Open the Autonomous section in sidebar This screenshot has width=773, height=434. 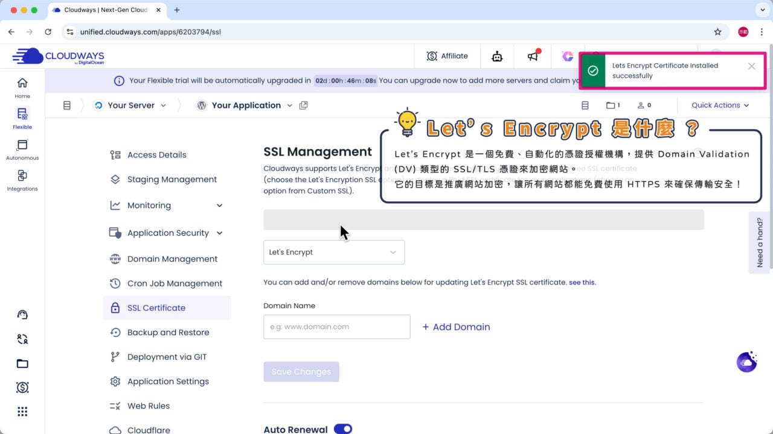pos(22,148)
